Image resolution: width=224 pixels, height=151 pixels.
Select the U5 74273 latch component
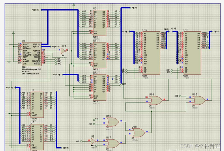100,87
